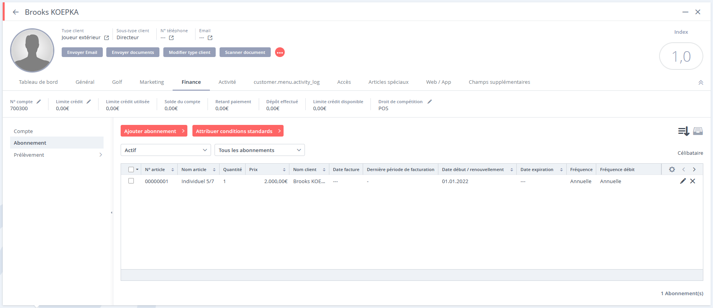Screen dimensions: 713x308
Task: Click the Index value 1,0 badge
Action: pyautogui.click(x=681, y=56)
